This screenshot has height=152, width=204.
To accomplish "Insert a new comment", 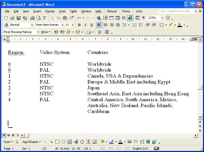I will coord(89,32).
